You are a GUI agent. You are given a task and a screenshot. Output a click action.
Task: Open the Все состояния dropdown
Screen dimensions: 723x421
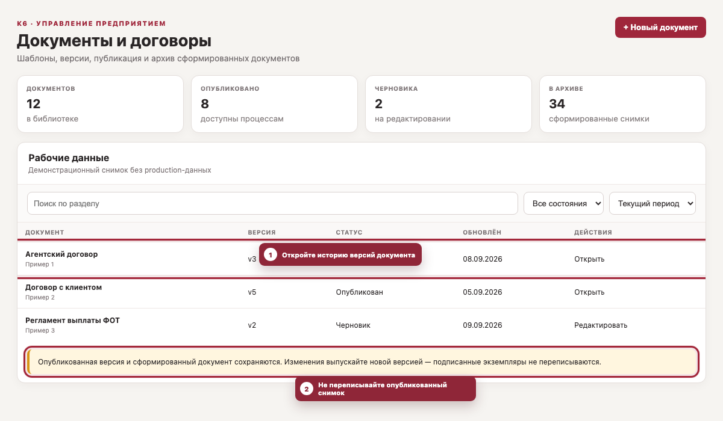[564, 203]
